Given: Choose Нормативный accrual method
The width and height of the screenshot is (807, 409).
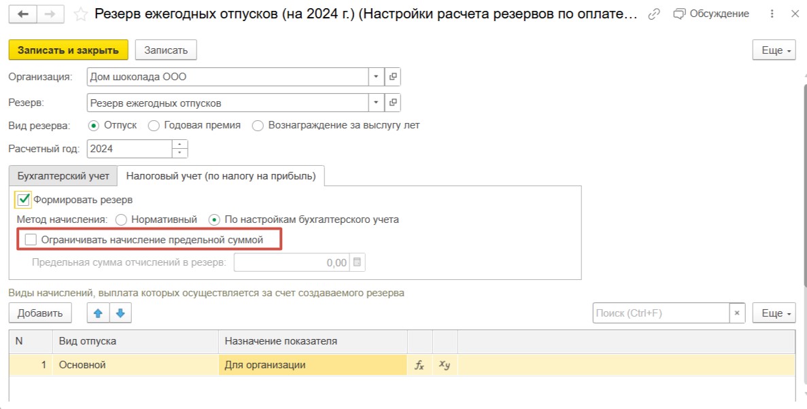Looking at the screenshot, I should [x=122, y=220].
